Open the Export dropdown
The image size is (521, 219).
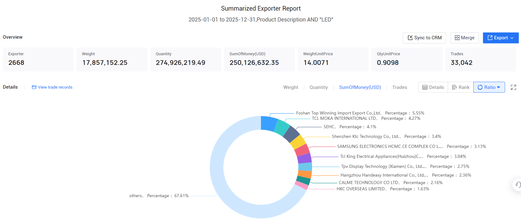click(501, 38)
